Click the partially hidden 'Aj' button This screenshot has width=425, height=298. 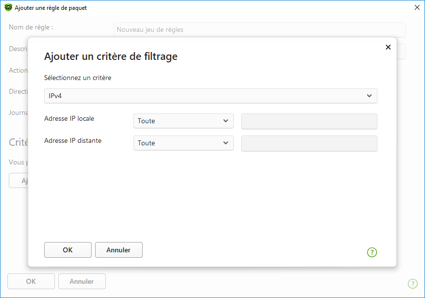(x=19, y=181)
